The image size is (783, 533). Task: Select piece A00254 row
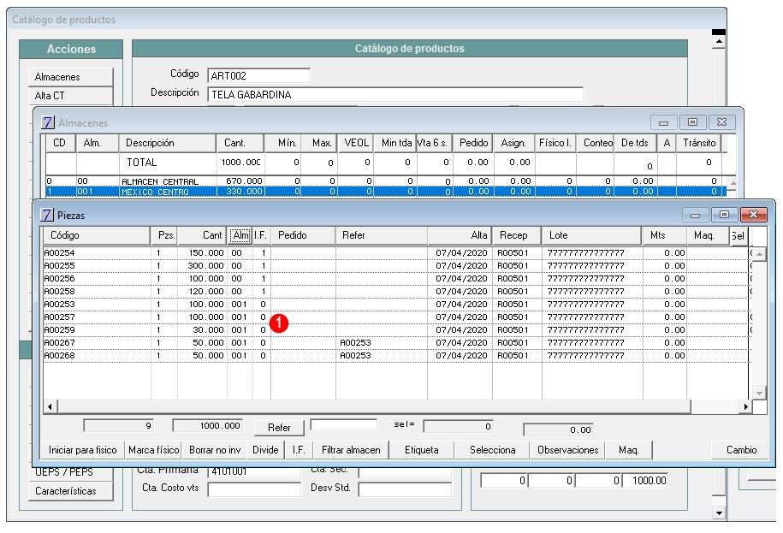tap(396, 253)
